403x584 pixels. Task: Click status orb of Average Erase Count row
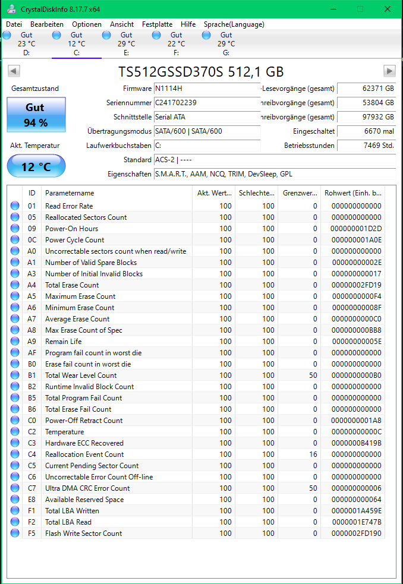tap(15, 319)
